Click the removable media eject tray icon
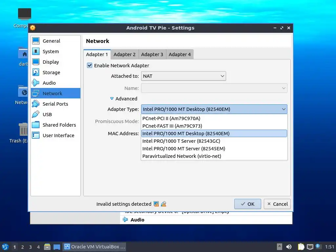Screen dimensions: 336x252 click(x=280, y=247)
